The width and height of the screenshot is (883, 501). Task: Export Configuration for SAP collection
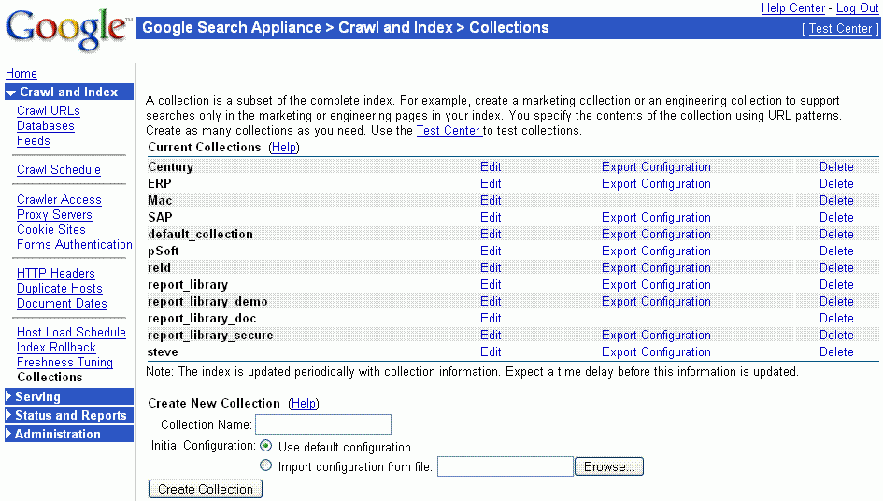[x=656, y=218]
